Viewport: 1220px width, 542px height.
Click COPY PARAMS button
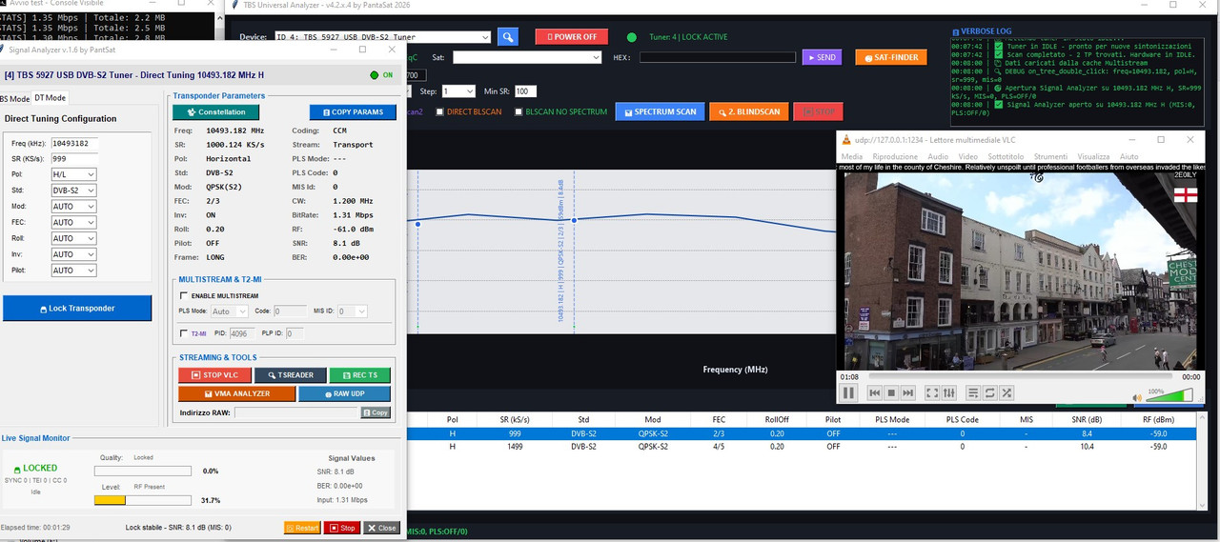353,112
